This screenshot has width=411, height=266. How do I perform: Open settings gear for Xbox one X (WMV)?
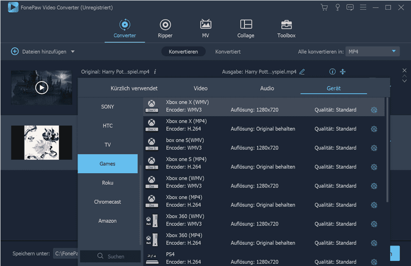point(374,110)
